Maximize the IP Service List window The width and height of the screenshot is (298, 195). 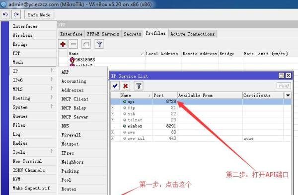click(x=281, y=76)
